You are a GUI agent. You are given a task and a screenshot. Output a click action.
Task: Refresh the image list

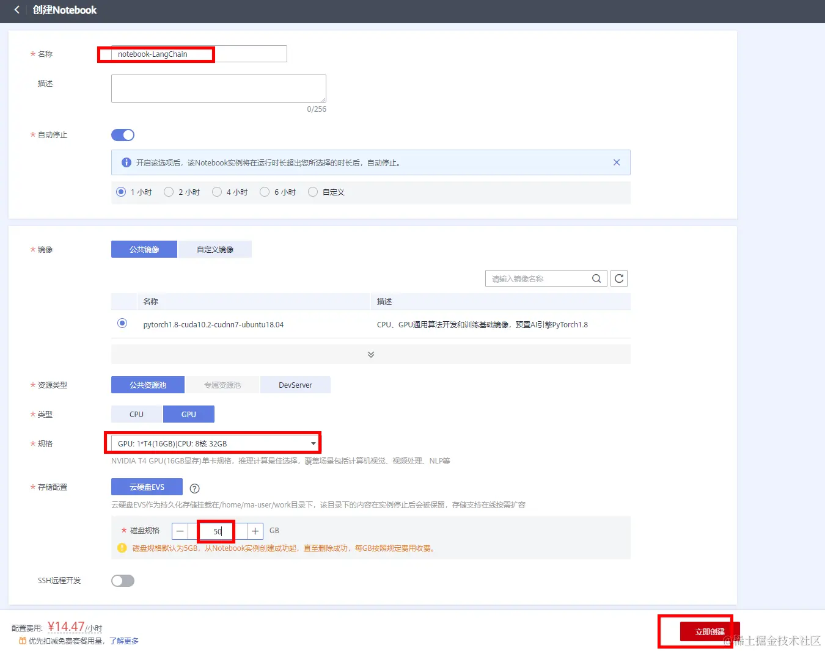tap(619, 278)
